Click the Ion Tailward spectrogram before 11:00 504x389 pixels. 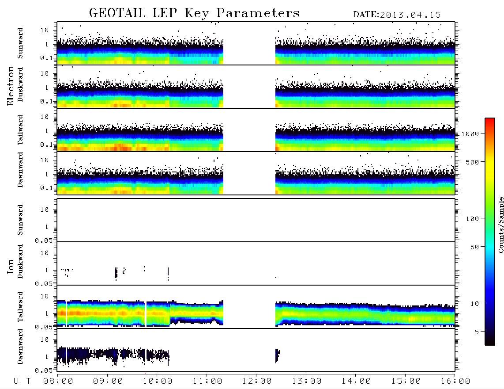click(x=140, y=313)
